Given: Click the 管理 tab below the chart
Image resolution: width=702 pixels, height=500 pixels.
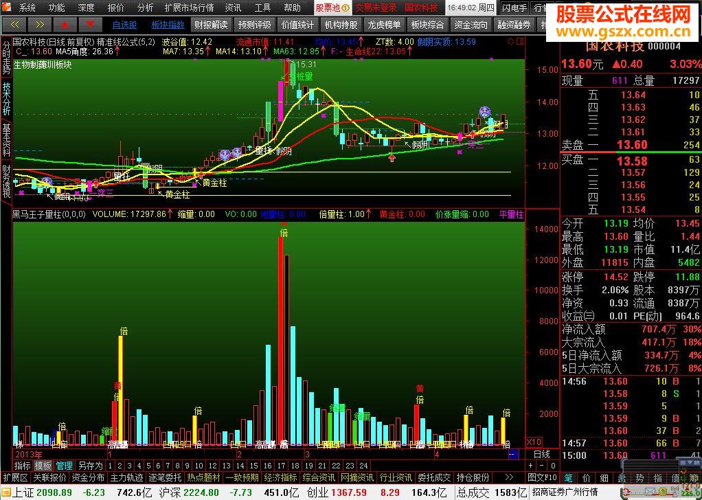Looking at the screenshot, I should pos(64,466).
